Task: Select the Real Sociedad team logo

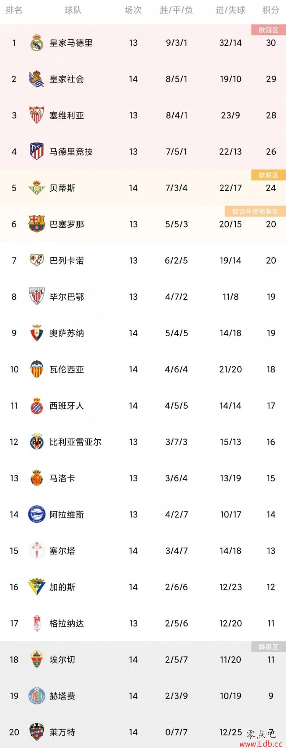Action: pos(37,79)
